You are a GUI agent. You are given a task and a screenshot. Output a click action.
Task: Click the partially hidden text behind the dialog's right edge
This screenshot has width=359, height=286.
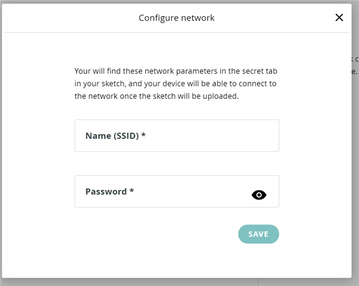[x=354, y=66]
